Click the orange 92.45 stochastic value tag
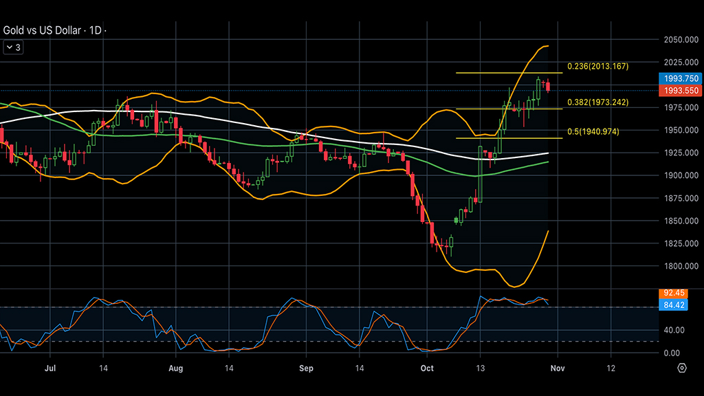704x396 pixels. (673, 293)
